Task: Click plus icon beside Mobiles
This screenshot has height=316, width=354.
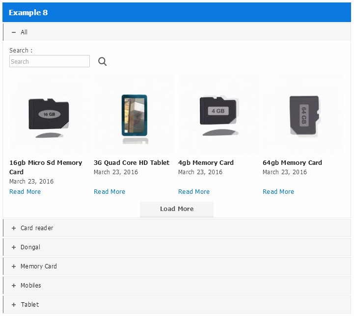Action: tap(14, 286)
